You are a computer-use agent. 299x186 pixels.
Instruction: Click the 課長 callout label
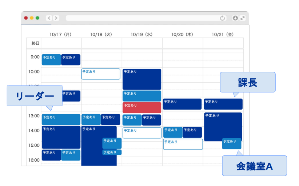247,82
